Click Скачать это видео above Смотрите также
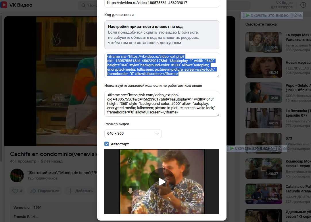The image size is (311, 222). (267, 15)
